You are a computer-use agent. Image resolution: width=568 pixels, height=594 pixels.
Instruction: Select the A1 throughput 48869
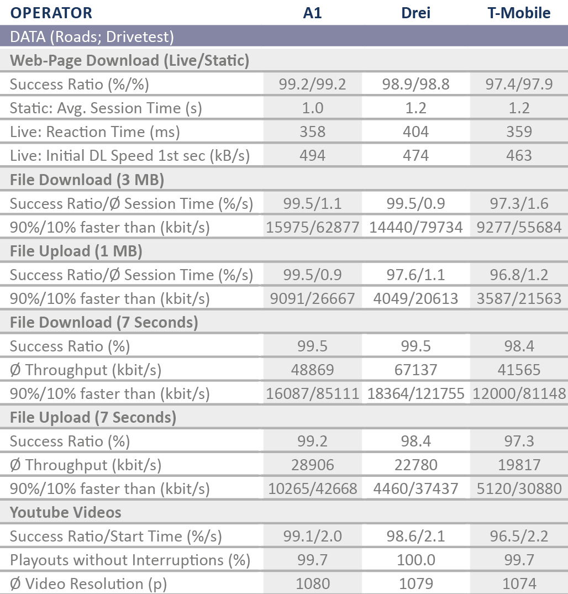(313, 370)
